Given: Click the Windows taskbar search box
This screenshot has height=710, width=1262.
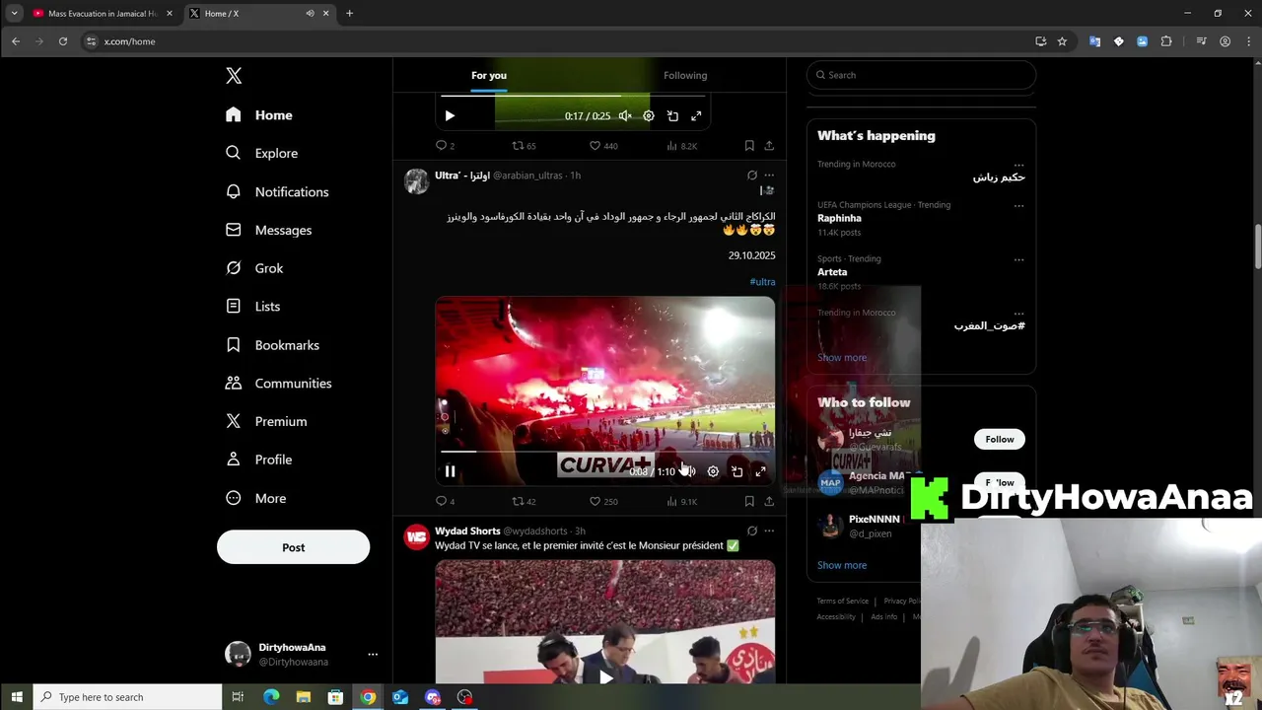Looking at the screenshot, I should [x=128, y=697].
